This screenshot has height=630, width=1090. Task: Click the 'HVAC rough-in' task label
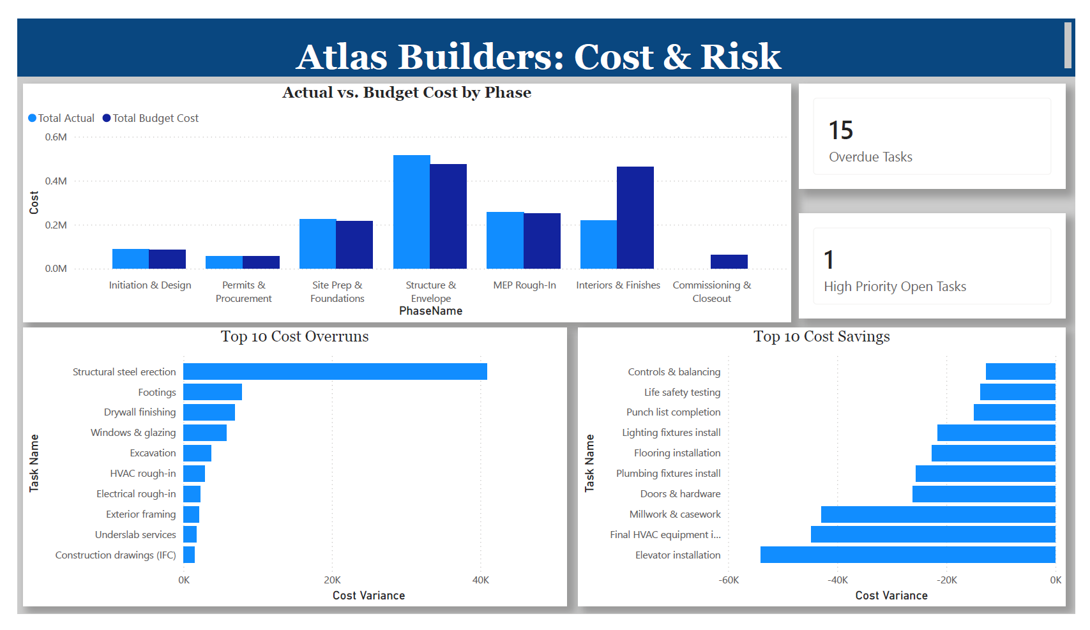pyautogui.click(x=143, y=474)
